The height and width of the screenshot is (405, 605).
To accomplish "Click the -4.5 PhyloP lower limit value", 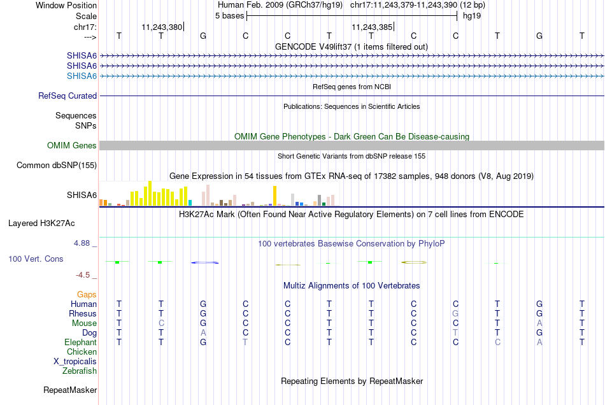I will [x=83, y=274].
